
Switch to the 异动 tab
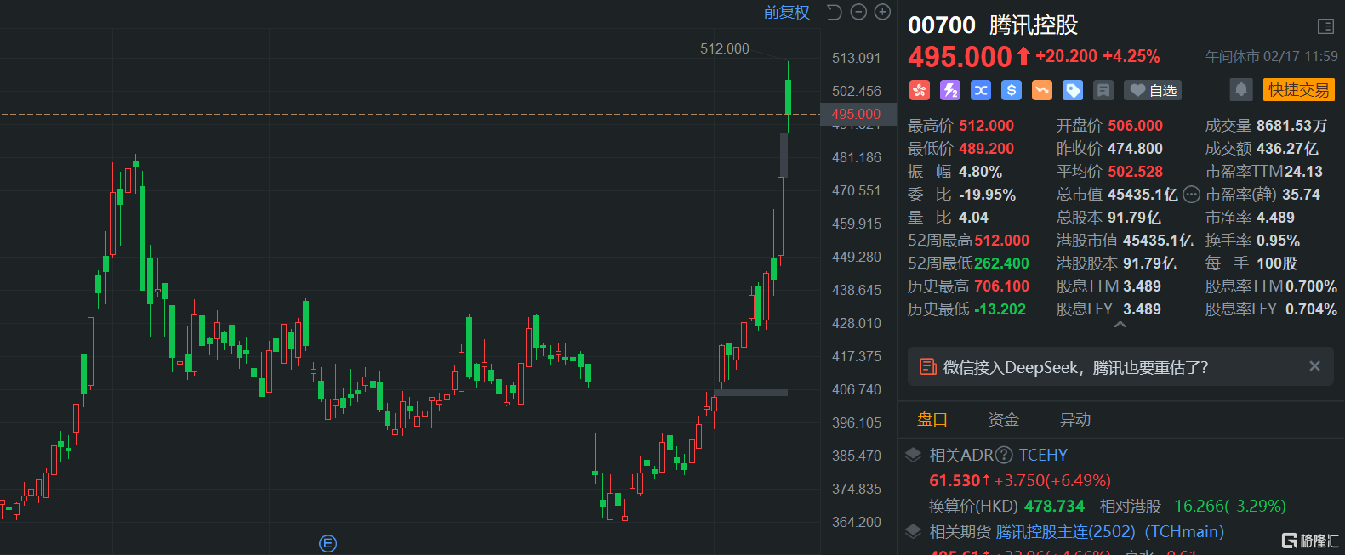(x=1074, y=419)
